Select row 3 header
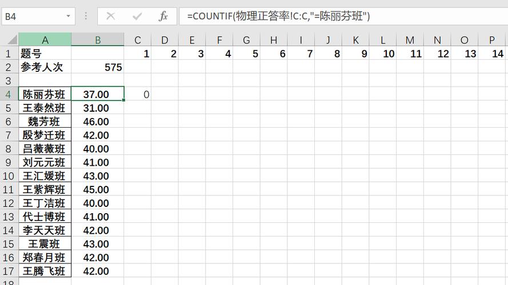Screen dimensions: 508x285 coord(9,81)
